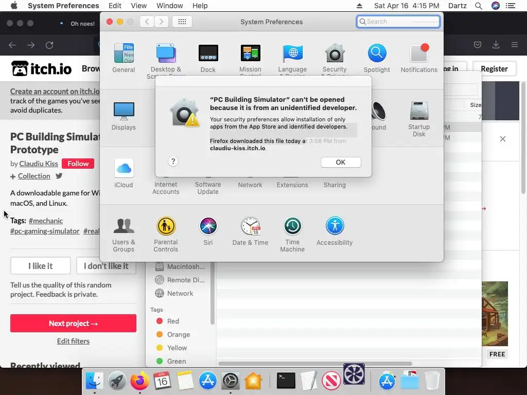
Task: Open Firefox hamburger menu
Action: (x=515, y=45)
